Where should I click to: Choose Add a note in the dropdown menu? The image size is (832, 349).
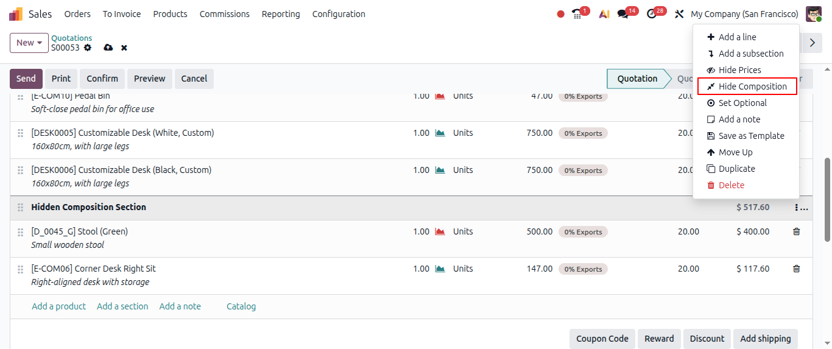[x=746, y=119]
